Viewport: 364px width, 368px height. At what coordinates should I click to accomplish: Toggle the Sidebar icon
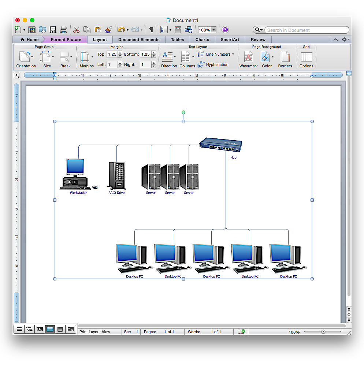click(x=164, y=30)
